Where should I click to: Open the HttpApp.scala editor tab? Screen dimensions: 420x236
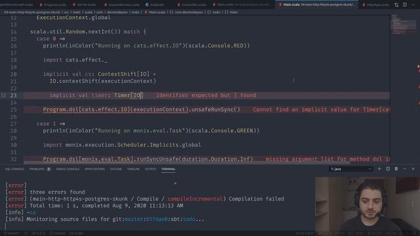point(375,5)
